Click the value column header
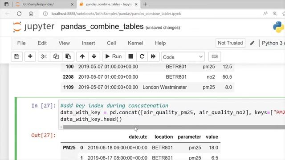 coord(212,137)
